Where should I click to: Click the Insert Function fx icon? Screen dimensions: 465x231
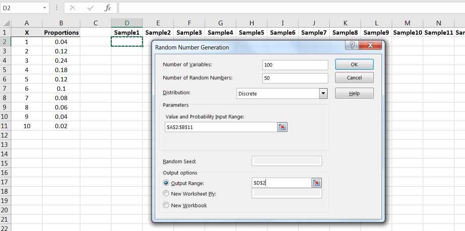tap(108, 8)
